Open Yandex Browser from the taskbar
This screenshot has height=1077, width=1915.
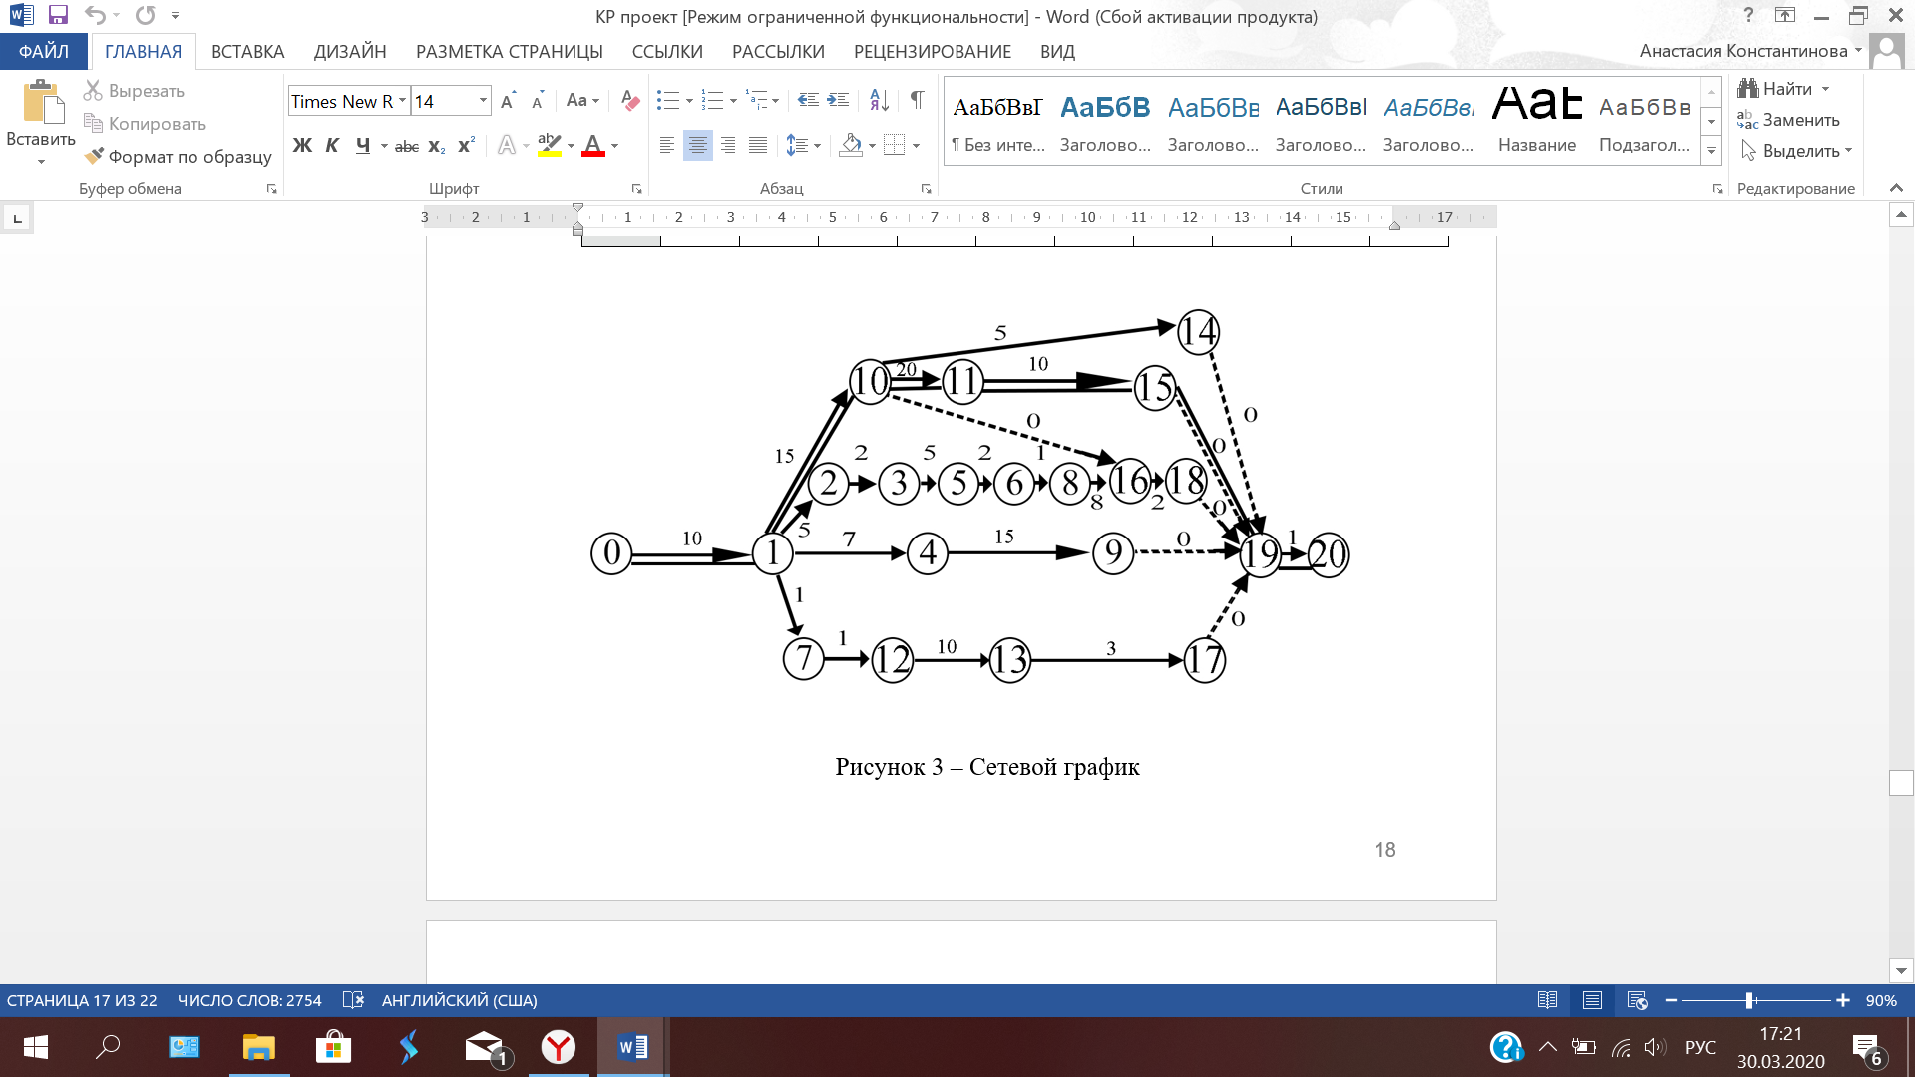(x=559, y=1047)
